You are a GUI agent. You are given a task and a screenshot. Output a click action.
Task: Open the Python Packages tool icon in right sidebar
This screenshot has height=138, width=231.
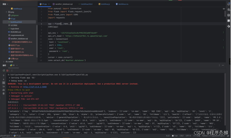click(x=229, y=26)
